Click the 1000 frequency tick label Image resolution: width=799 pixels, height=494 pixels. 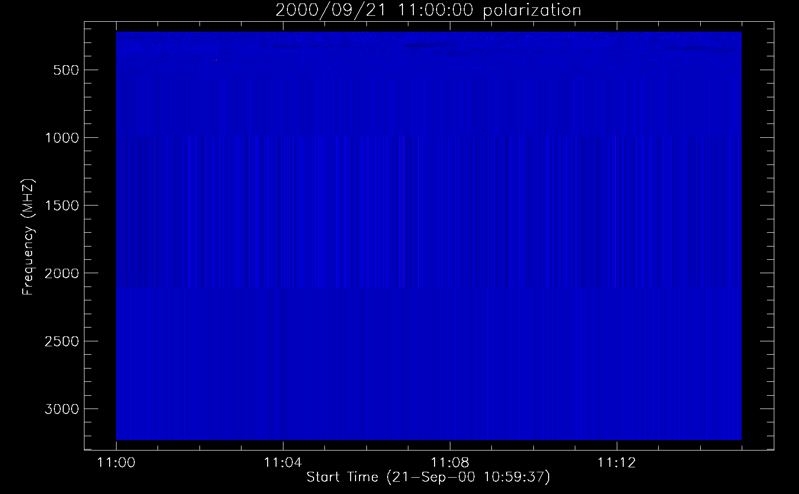pyautogui.click(x=61, y=138)
